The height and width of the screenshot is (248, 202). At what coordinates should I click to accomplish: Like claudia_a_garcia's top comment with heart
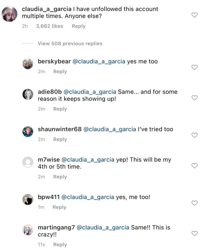click(x=194, y=15)
